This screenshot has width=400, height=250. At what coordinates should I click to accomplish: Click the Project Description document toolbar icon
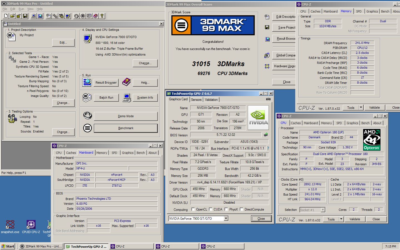point(49,16)
